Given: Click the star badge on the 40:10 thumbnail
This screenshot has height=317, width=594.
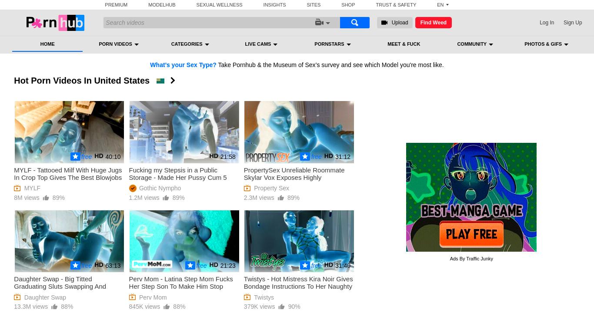Looking at the screenshot, I should pos(75,156).
